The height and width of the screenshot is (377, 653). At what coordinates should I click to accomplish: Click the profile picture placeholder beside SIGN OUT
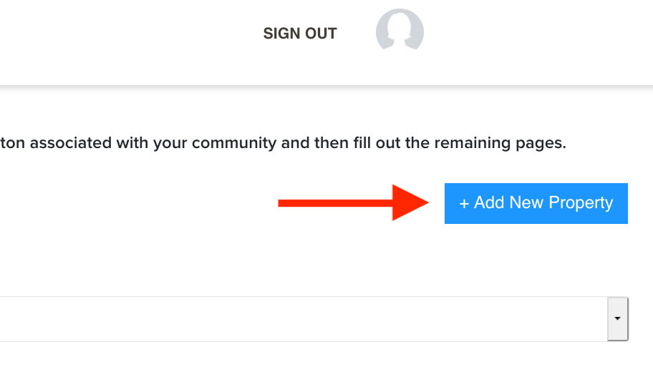click(x=400, y=30)
